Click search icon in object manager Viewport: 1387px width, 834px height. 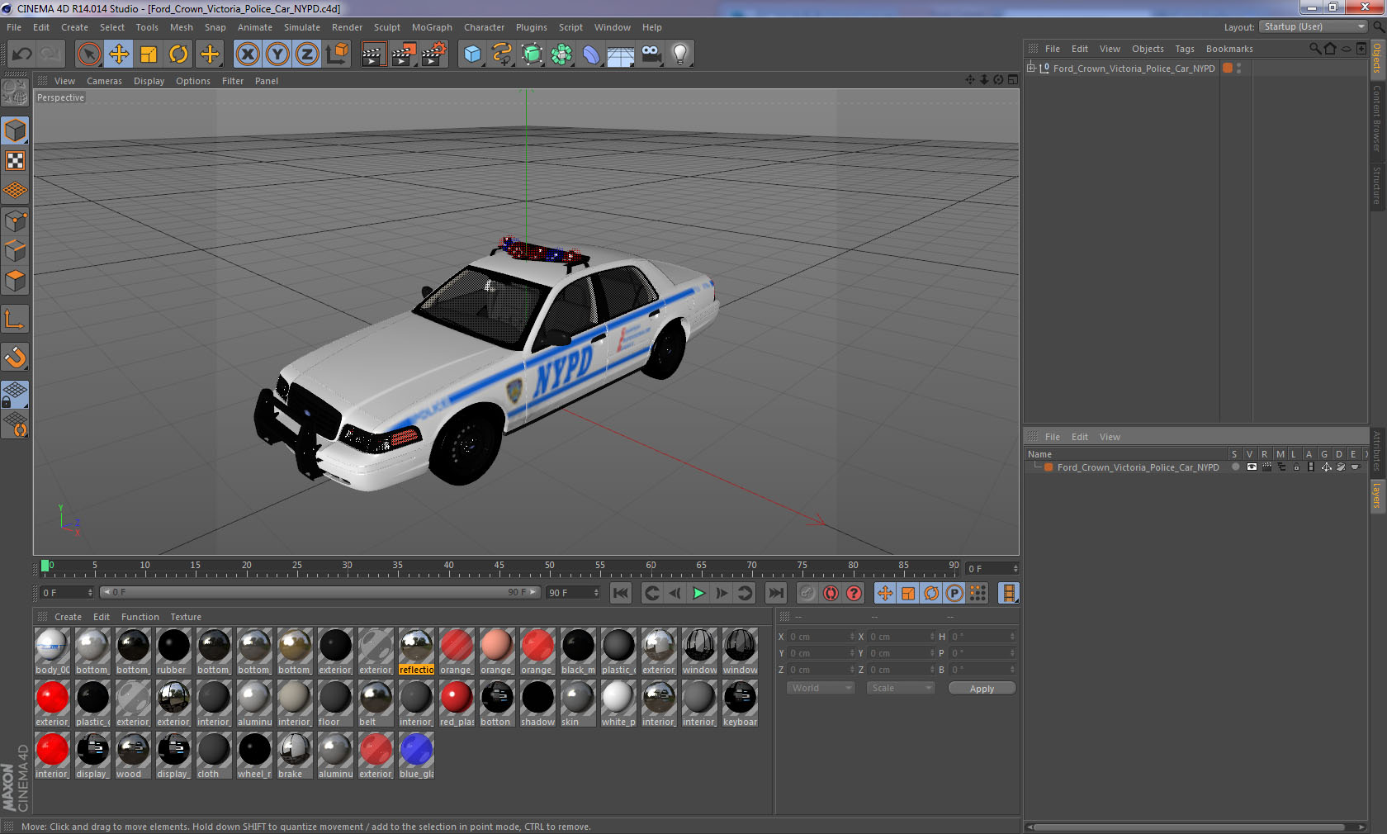[1315, 49]
